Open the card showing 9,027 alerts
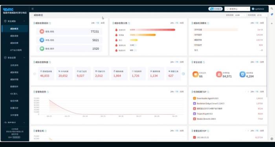The height and width of the screenshot is (147, 275). (x=82, y=74)
